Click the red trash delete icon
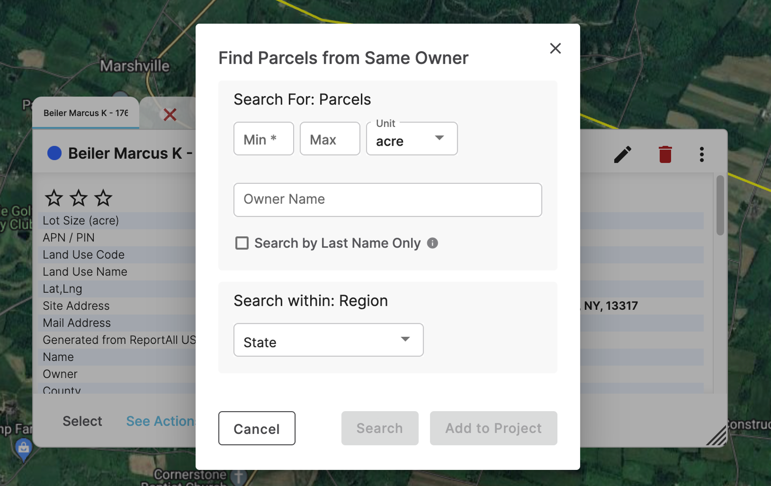The image size is (771, 486). click(665, 155)
